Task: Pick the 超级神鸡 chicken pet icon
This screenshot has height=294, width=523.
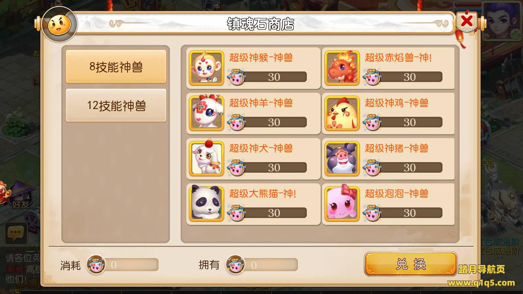Action: click(342, 113)
